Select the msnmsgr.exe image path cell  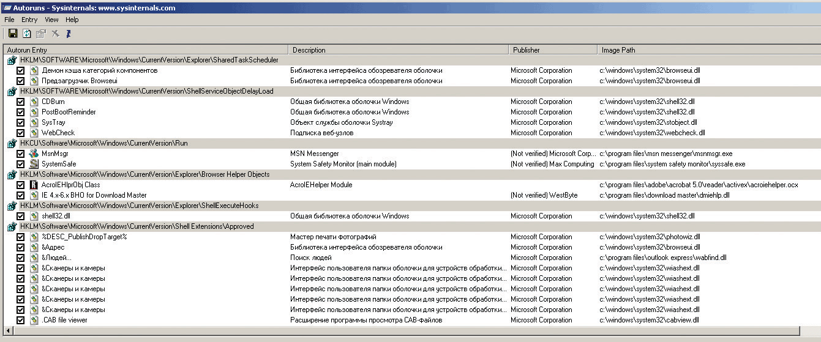tap(666, 154)
